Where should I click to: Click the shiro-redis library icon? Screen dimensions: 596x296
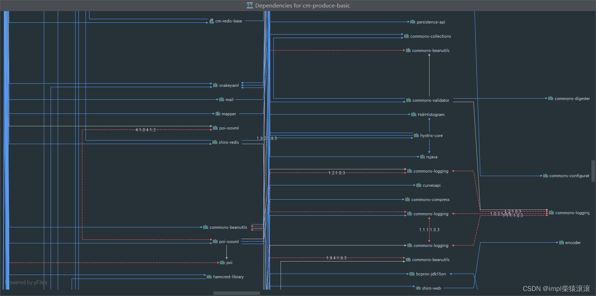pos(215,142)
